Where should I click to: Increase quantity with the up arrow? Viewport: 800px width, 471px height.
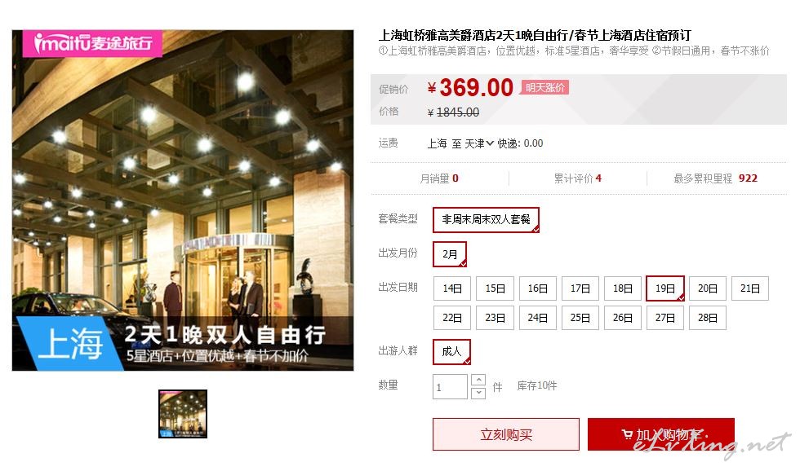pos(478,380)
